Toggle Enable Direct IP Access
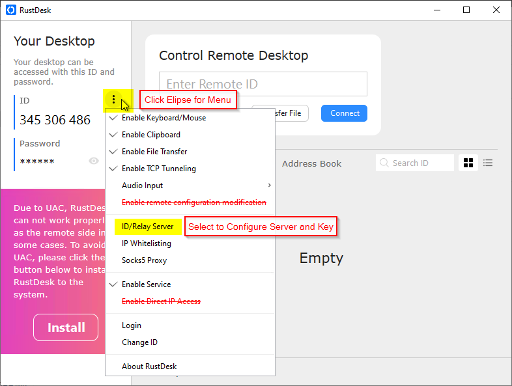The image size is (512, 386). click(190, 301)
